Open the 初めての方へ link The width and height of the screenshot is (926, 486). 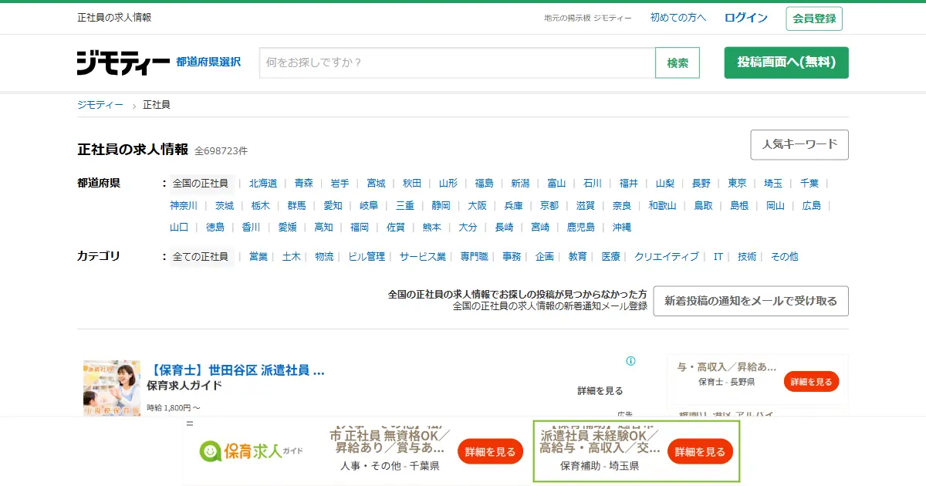(x=678, y=18)
